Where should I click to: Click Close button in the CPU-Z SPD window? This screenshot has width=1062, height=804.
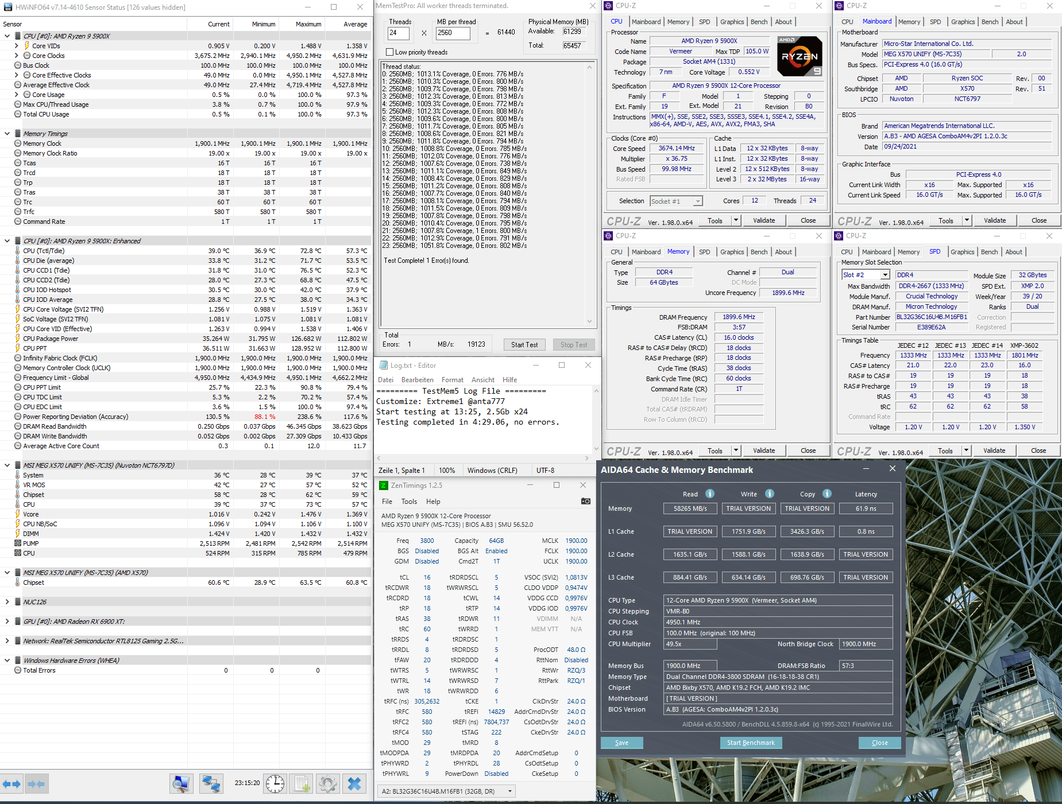click(x=1038, y=450)
